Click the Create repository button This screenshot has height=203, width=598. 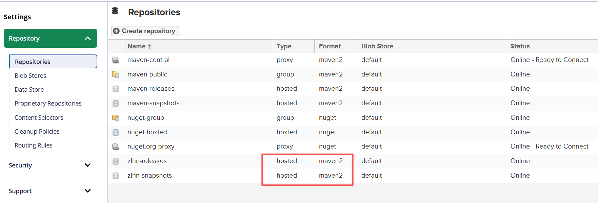[x=145, y=31]
